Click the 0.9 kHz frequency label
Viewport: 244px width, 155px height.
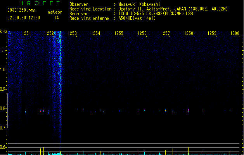pyautogui.click(x=3, y=89)
